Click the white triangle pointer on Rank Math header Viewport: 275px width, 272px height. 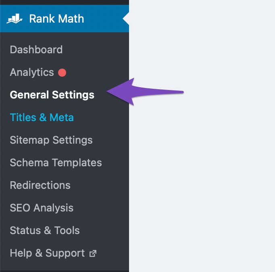126,19
